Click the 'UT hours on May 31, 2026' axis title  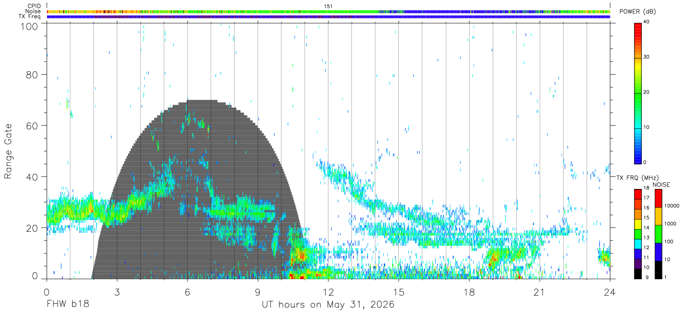(328, 305)
